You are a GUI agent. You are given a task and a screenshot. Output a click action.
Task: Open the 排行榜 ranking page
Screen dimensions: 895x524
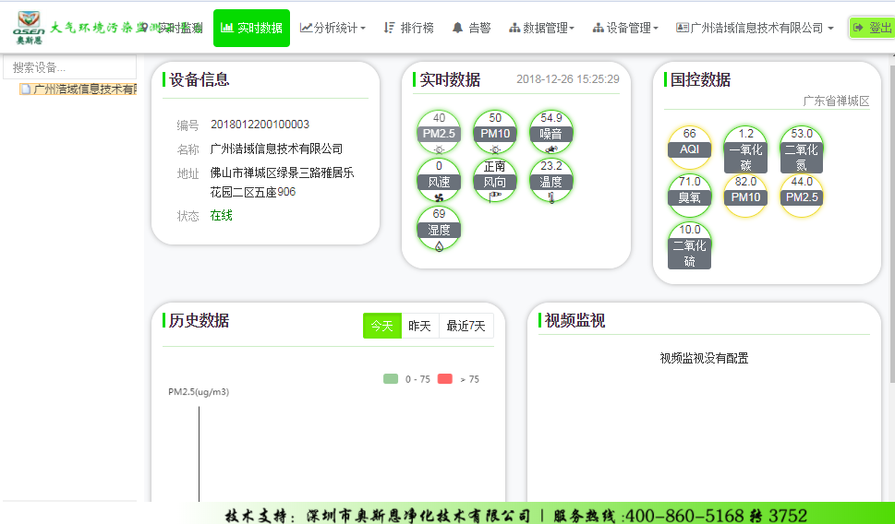click(x=408, y=29)
